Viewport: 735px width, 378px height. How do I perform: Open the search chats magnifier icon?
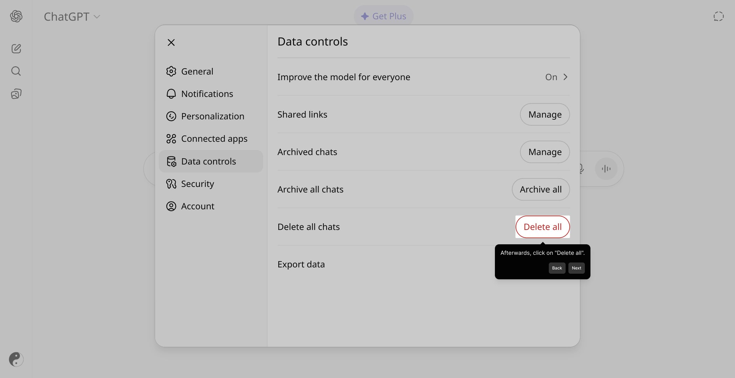coord(16,71)
